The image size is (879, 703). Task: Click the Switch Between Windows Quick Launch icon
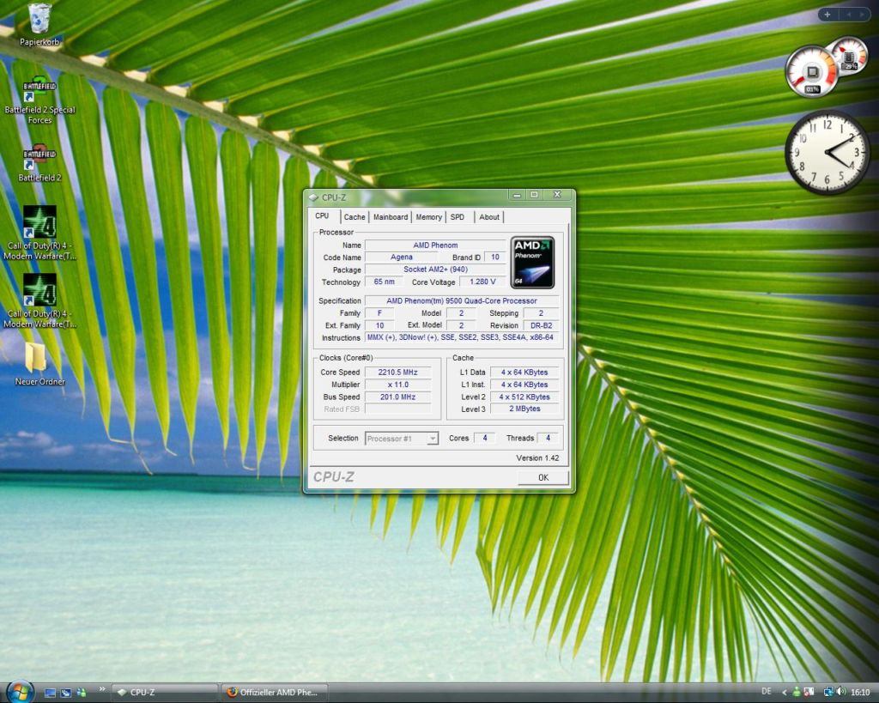[x=65, y=693]
